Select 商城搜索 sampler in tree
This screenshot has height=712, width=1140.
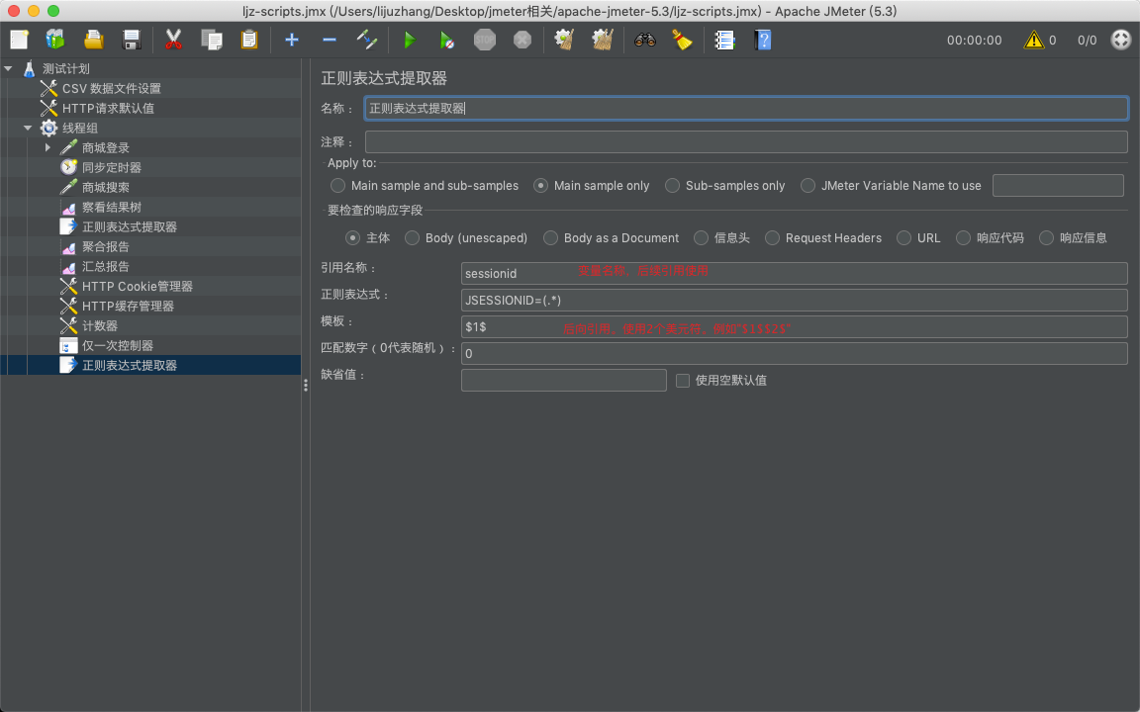pos(106,187)
